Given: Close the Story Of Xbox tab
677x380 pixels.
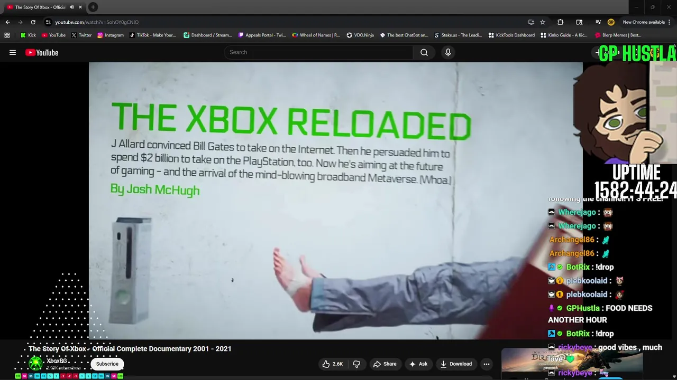Looking at the screenshot, I should point(80,7).
